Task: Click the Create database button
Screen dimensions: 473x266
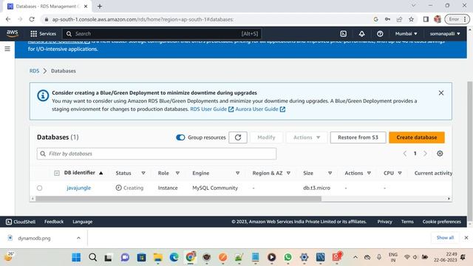Action: [x=417, y=137]
